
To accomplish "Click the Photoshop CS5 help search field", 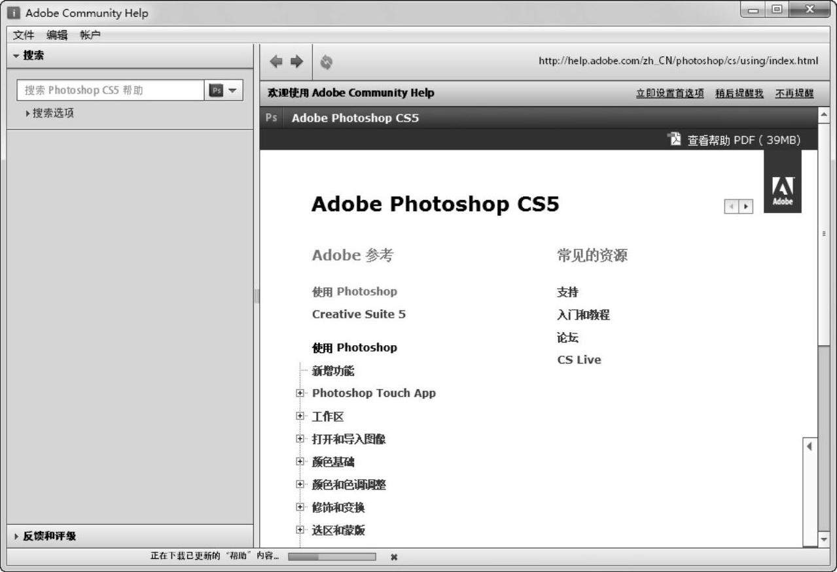I will [x=111, y=90].
